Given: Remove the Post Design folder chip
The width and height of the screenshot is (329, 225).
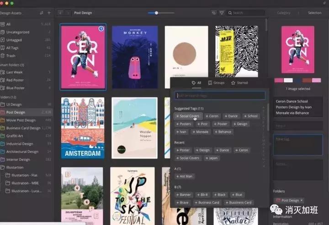Looking at the screenshot, I should (x=302, y=200).
